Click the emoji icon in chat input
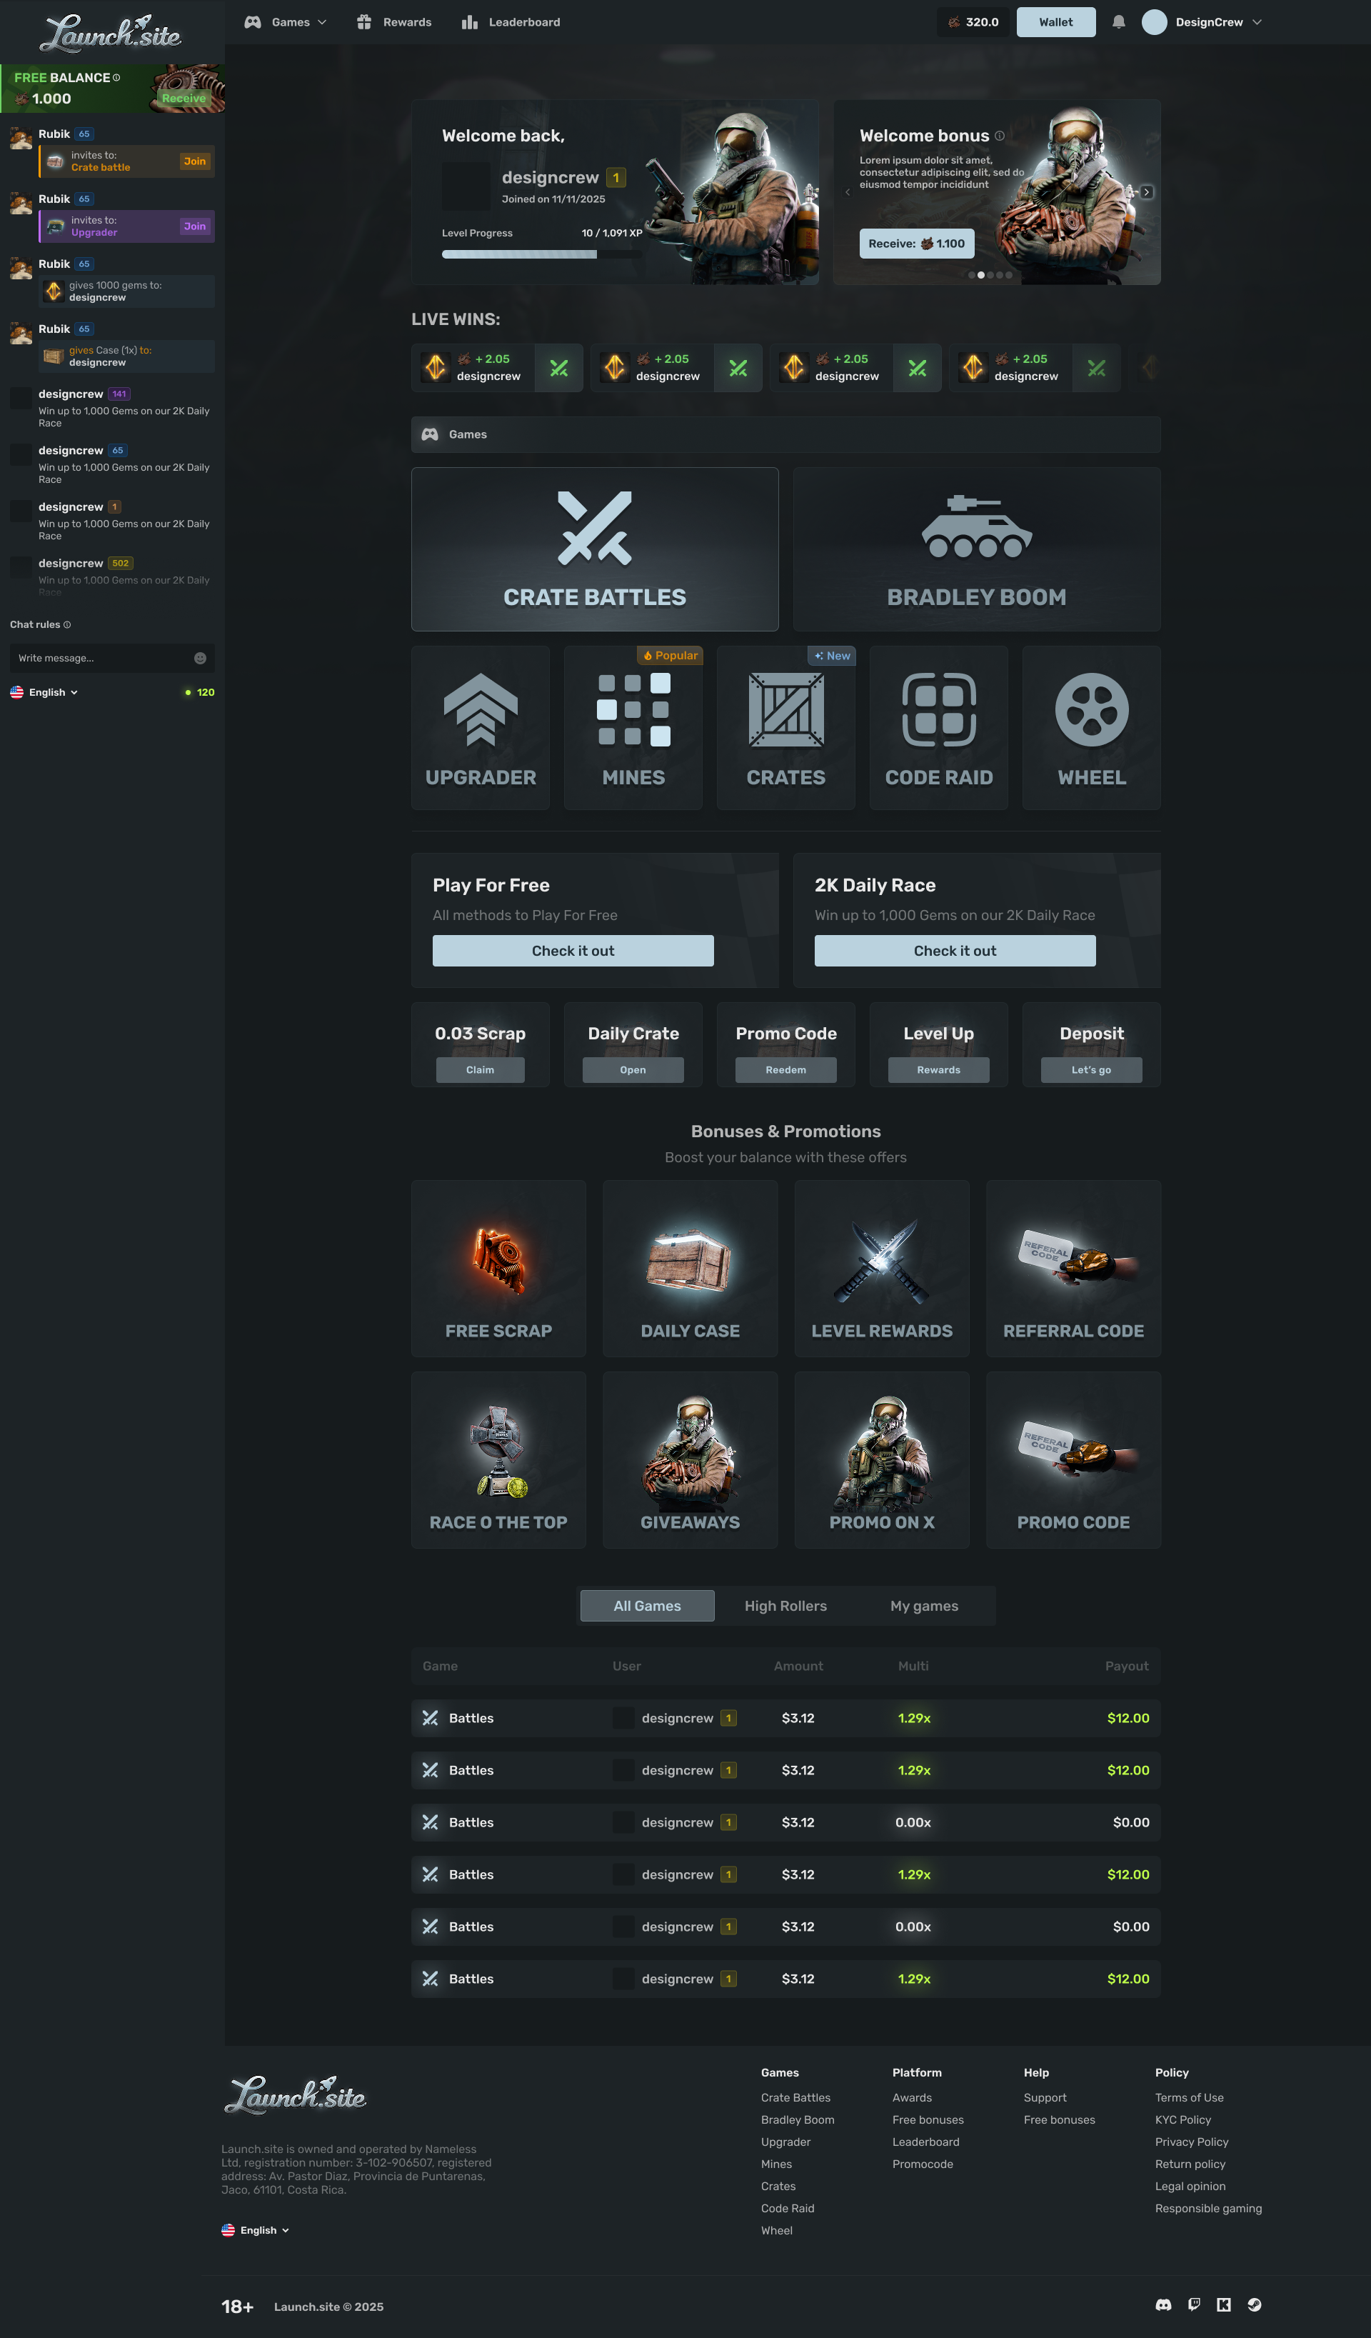Screen dimensions: 1371x2338 point(201,659)
